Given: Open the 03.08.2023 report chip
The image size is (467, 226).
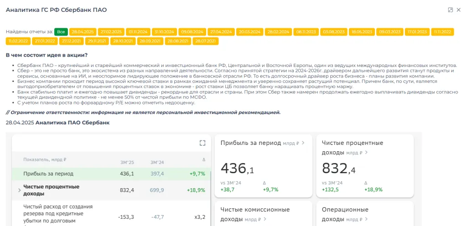Looking at the screenshot, I should tap(333, 32).
